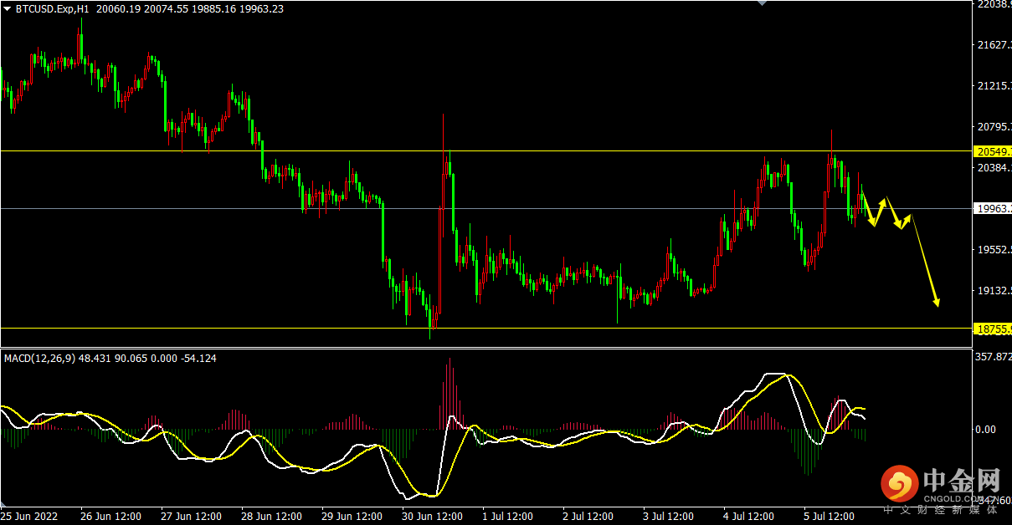
Task: Click the 28 Jun 12:00 time label
Action: (x=272, y=517)
